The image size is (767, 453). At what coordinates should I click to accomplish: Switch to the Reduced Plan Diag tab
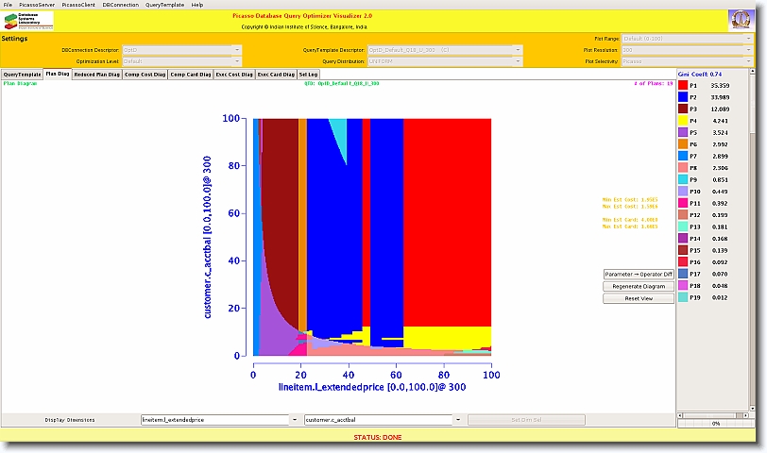96,74
